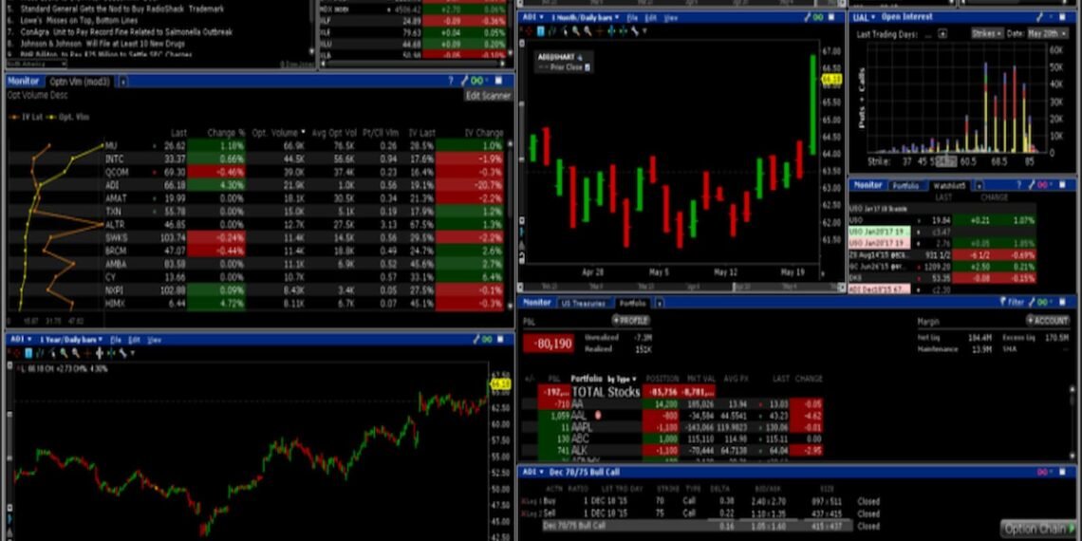Click the add Profile plus button

tap(629, 321)
